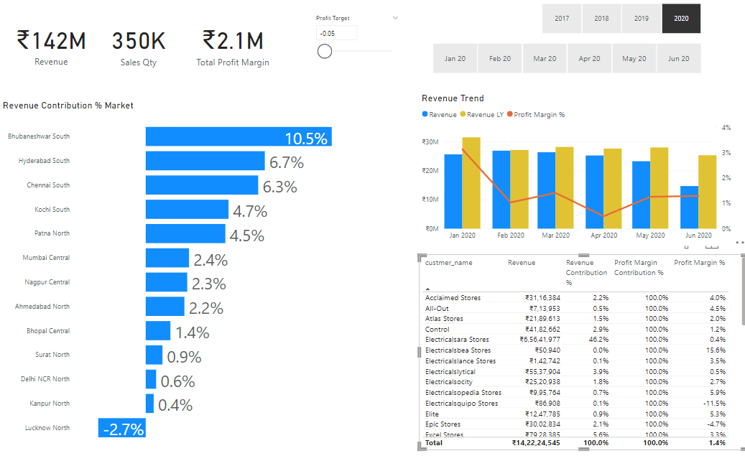The width and height of the screenshot is (745, 461).
Task: Choose the Apr 20 month button
Action: point(589,59)
